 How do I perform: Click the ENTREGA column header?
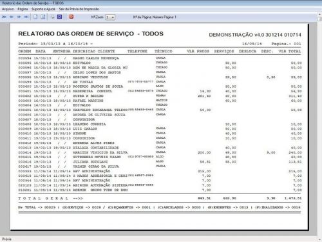click(62, 51)
